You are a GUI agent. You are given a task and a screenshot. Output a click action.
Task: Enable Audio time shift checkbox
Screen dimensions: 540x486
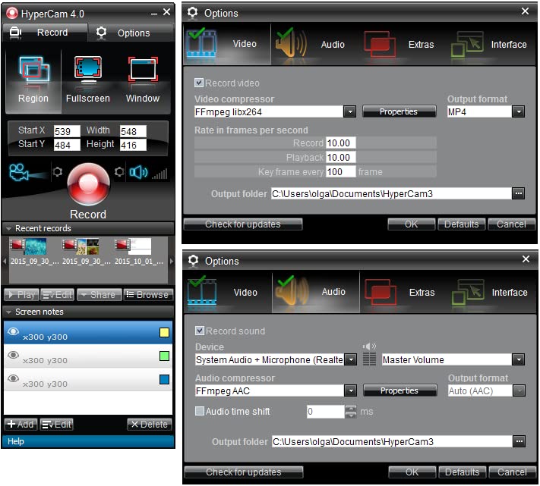(200, 411)
